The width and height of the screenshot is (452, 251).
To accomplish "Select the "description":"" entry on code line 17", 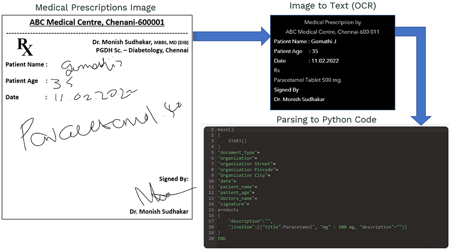I will pyautogui.click(x=251, y=221).
